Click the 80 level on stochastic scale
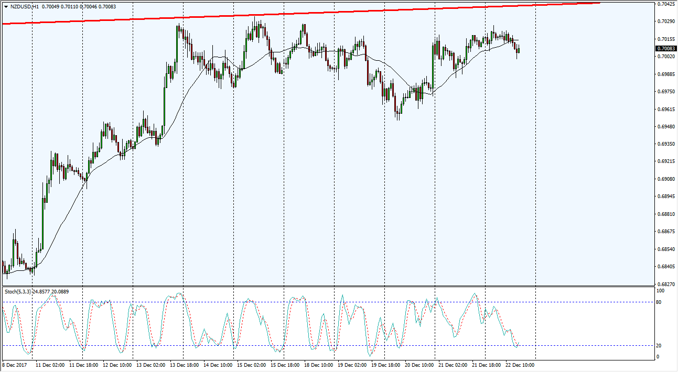The width and height of the screenshot is (678, 372). click(x=659, y=302)
